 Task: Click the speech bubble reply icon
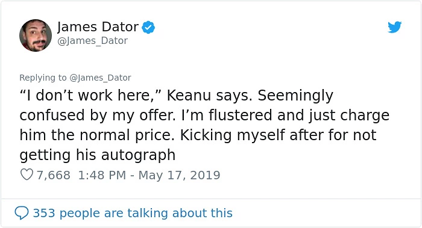pyautogui.click(x=22, y=213)
